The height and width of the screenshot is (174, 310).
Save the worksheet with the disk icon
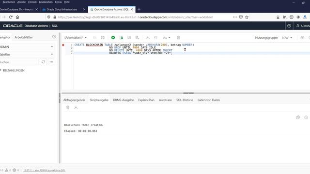tap(103, 38)
